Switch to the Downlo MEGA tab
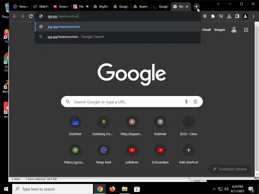This screenshot has width=259, height=194. 61,7
